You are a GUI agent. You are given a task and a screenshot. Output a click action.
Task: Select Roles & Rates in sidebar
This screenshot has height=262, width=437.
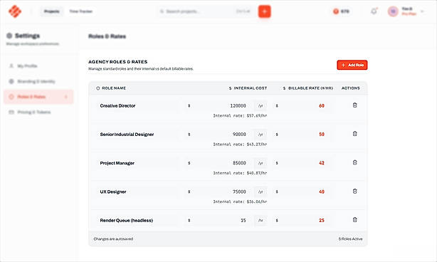click(x=38, y=97)
